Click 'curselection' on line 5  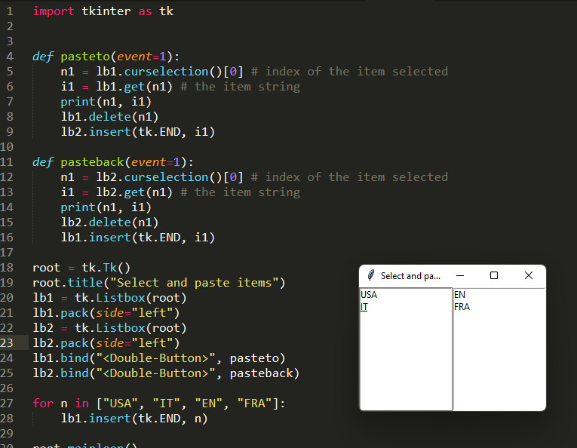(x=167, y=72)
